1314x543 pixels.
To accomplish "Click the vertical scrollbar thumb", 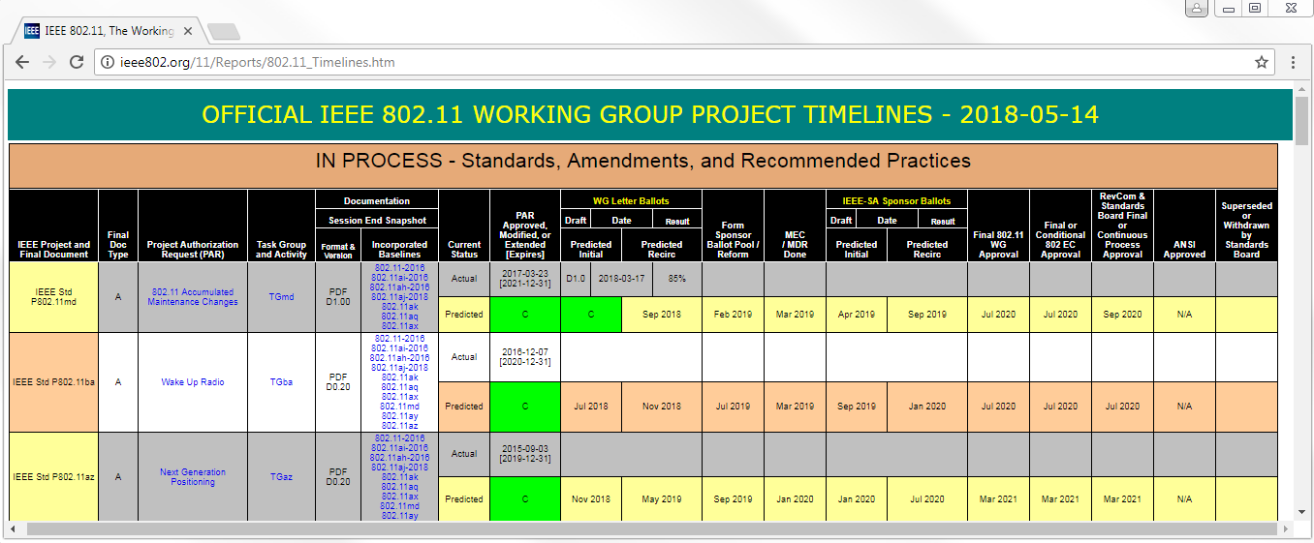I will coord(1301,121).
